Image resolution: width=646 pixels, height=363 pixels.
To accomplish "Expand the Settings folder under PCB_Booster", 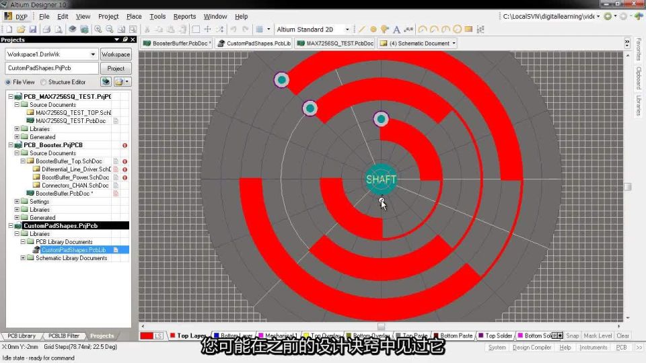I will (17, 202).
